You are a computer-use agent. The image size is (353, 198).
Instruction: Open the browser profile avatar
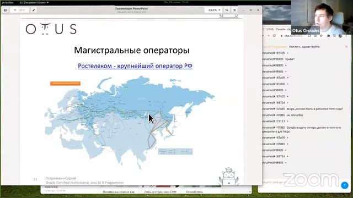340,36
